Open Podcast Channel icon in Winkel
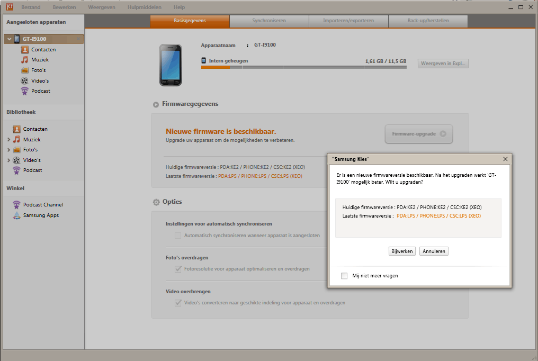538x361 pixels. click(16, 205)
